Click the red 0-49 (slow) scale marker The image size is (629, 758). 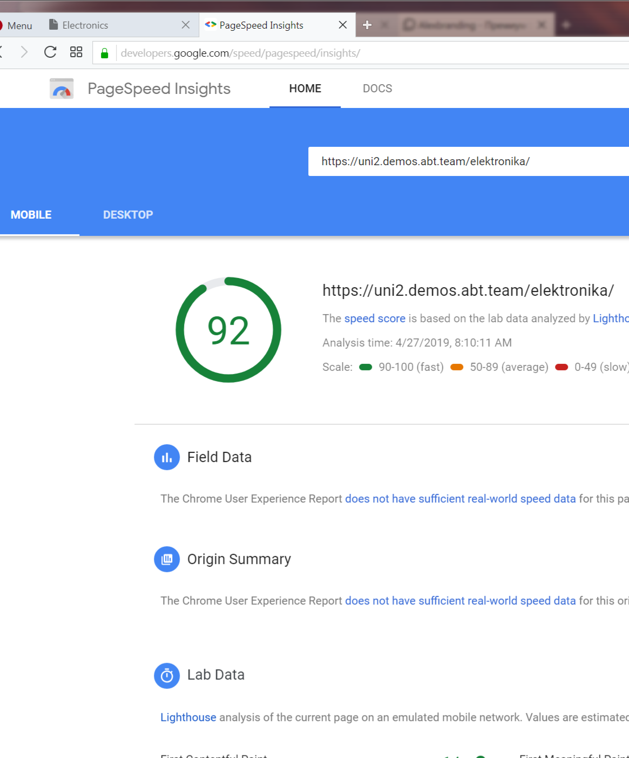[x=562, y=367]
